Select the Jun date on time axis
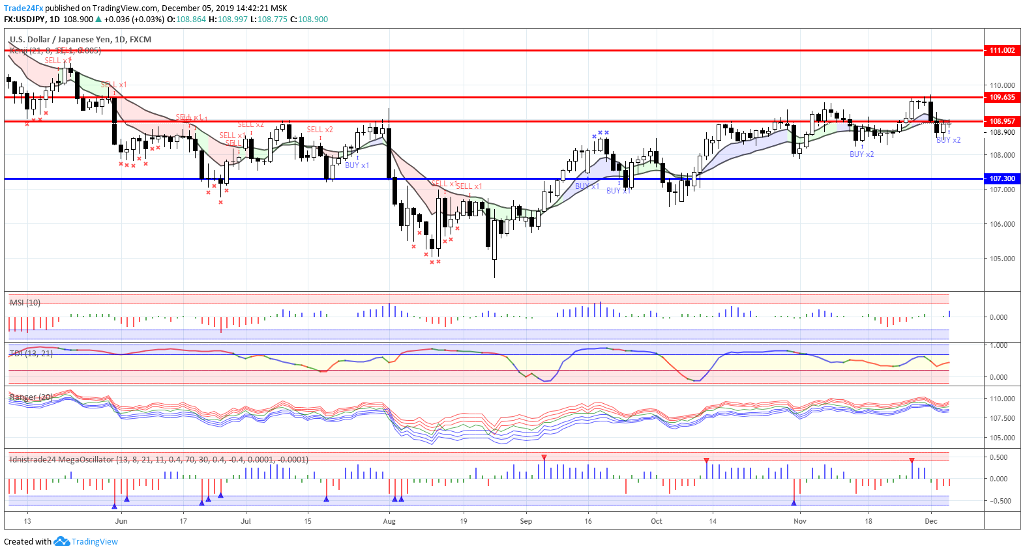This screenshot has width=1025, height=553. (x=121, y=521)
